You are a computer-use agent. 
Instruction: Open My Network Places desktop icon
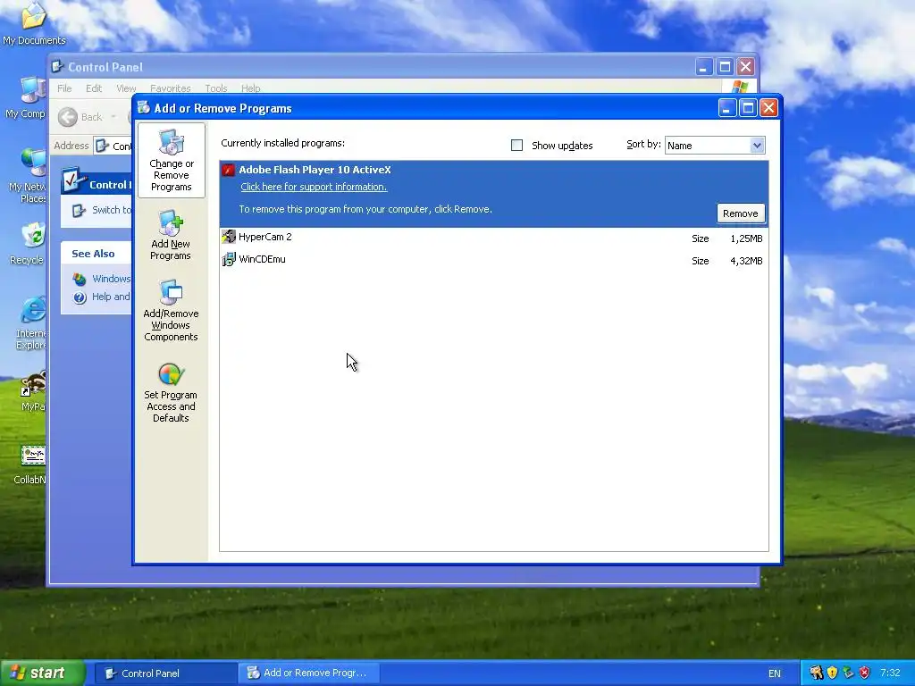(33, 163)
